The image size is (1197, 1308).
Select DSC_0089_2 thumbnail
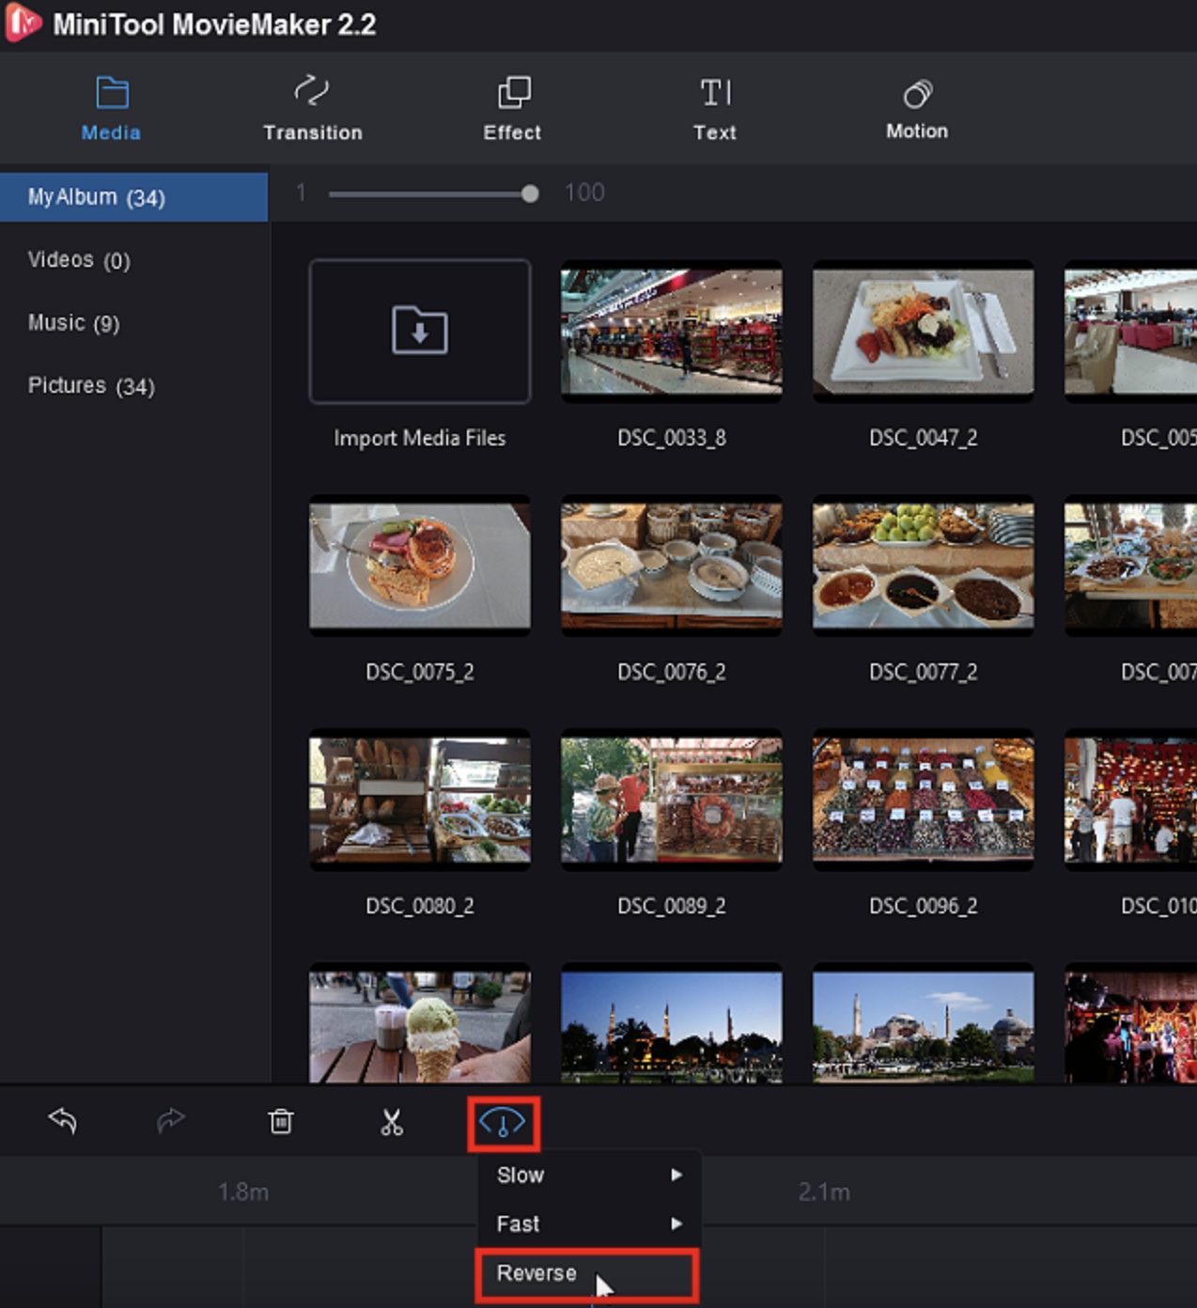point(672,800)
